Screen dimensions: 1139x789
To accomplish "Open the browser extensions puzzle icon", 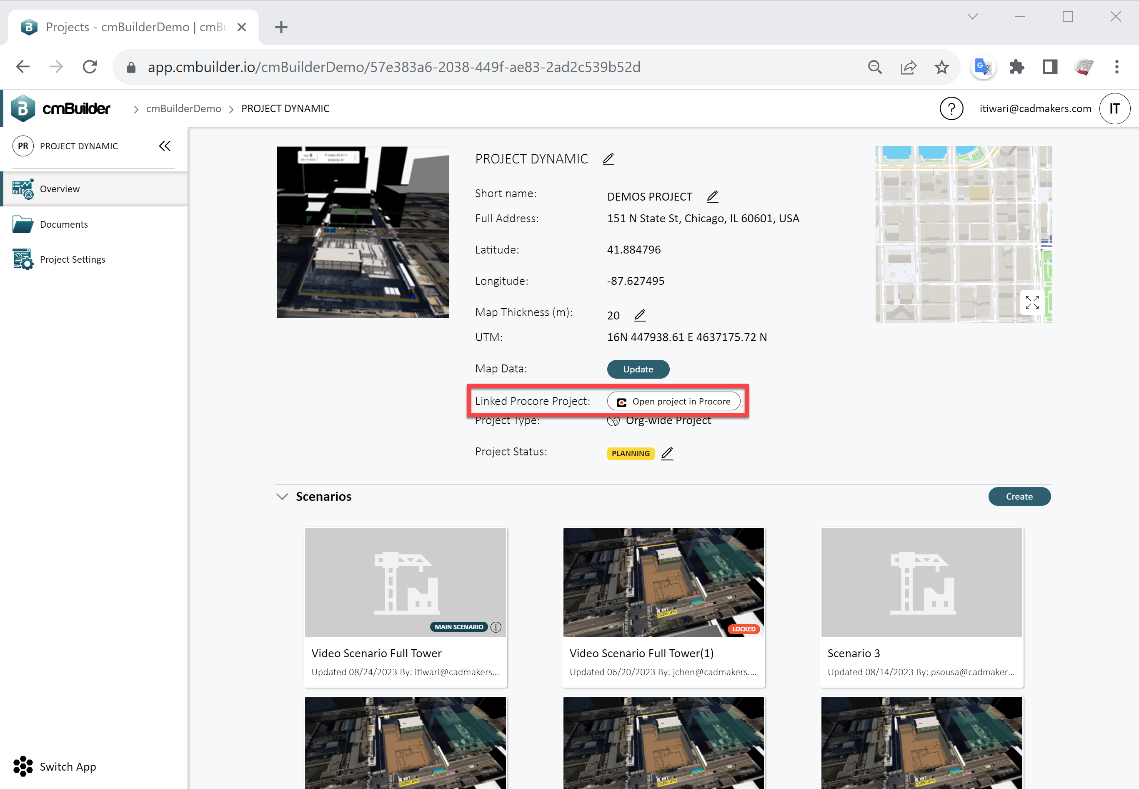I will point(1016,67).
